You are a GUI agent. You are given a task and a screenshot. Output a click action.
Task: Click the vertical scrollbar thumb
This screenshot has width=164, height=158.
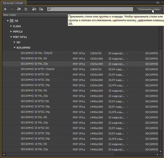pyautogui.click(x=160, y=90)
